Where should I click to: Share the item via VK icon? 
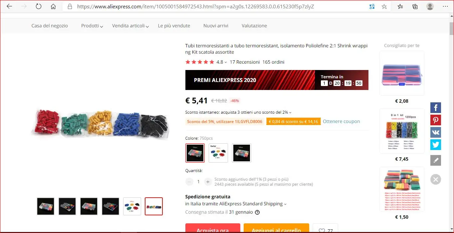435,132
